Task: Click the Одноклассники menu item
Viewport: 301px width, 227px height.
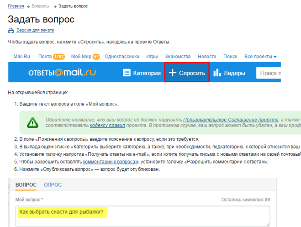Action: tap(121, 57)
